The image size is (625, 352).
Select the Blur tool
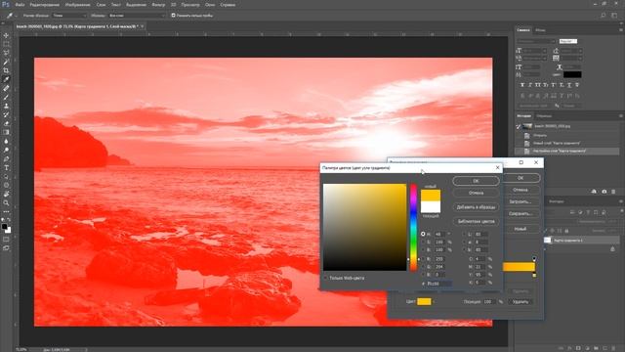6,141
